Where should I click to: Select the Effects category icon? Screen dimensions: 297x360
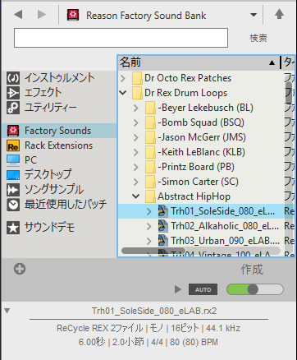point(13,93)
